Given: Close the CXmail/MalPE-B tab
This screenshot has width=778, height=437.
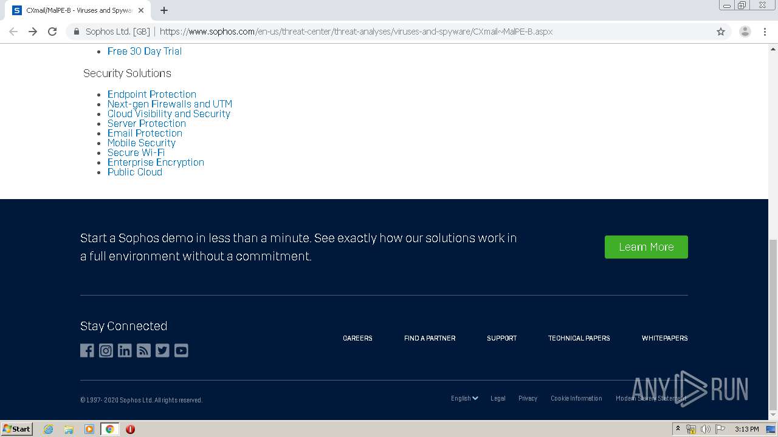Looking at the screenshot, I should (x=141, y=10).
